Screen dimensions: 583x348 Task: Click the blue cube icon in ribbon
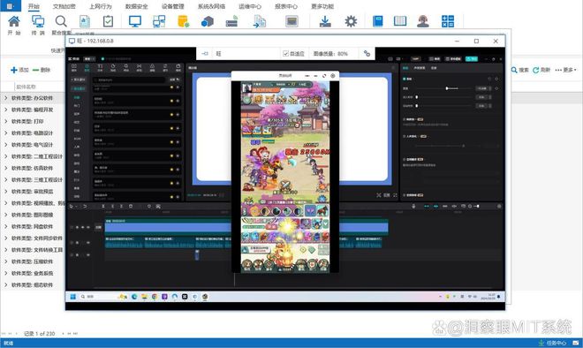point(207,22)
